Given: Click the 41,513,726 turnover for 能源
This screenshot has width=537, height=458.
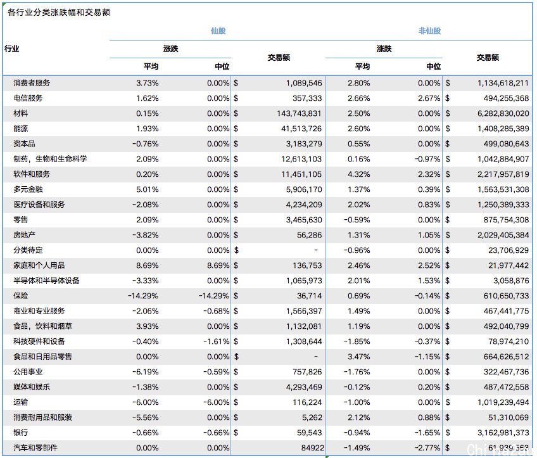Looking at the screenshot, I should (x=301, y=129).
